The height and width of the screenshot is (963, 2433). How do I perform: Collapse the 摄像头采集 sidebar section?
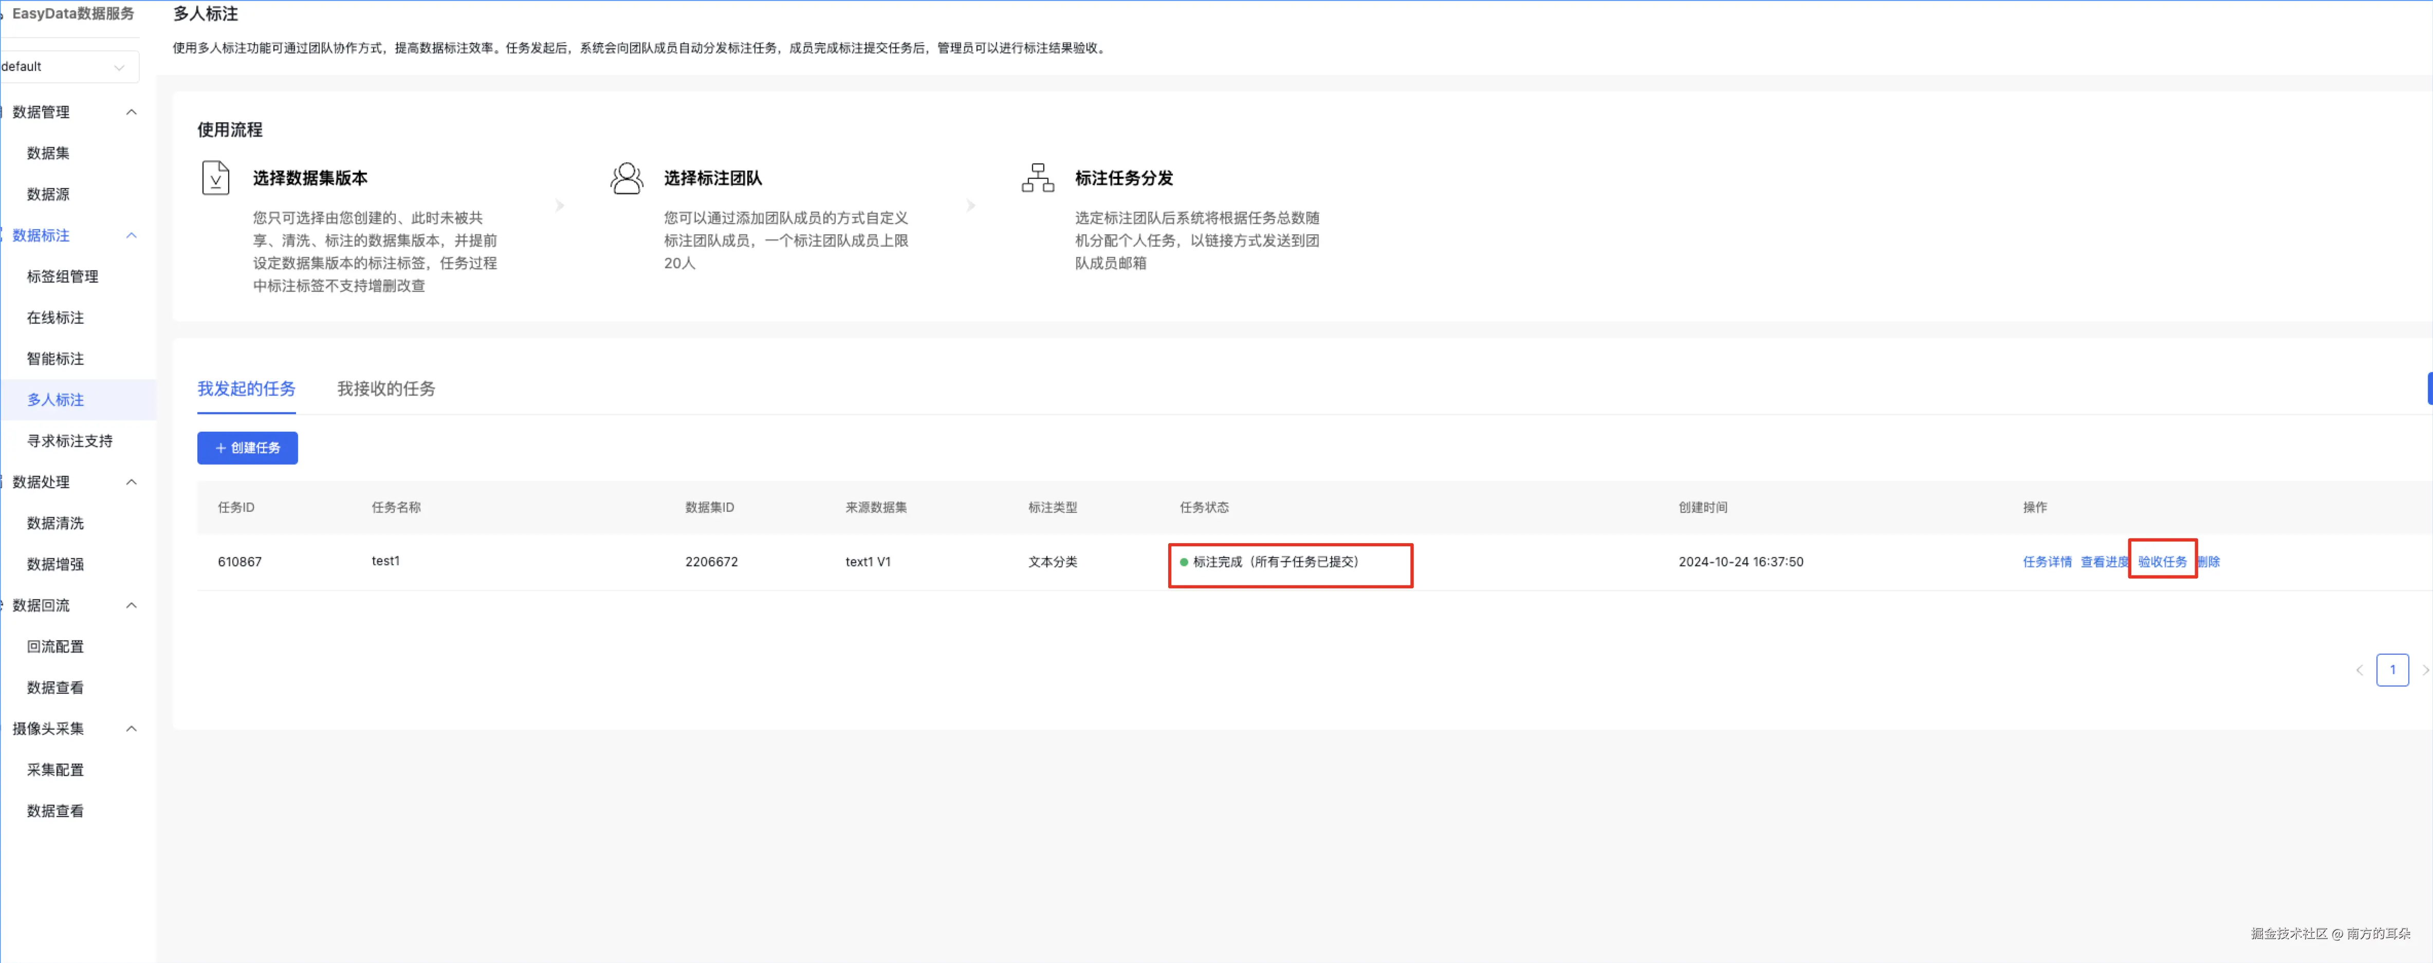(131, 729)
